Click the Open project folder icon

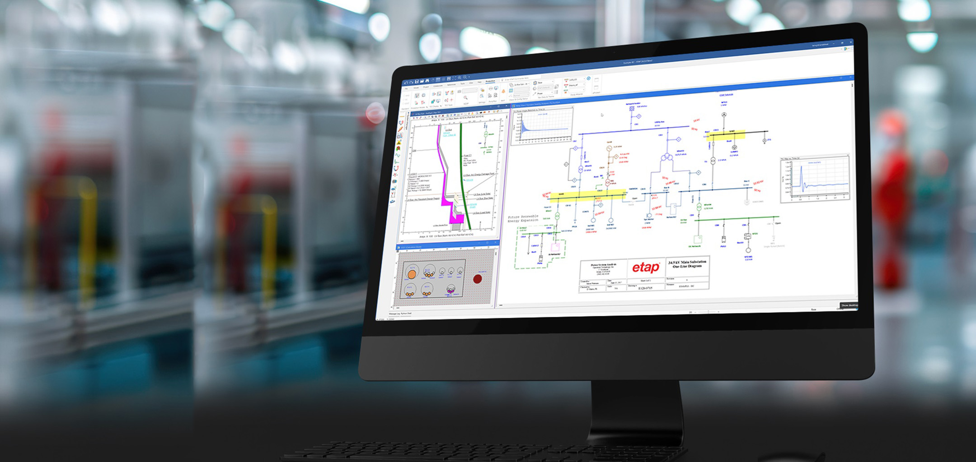(422, 81)
